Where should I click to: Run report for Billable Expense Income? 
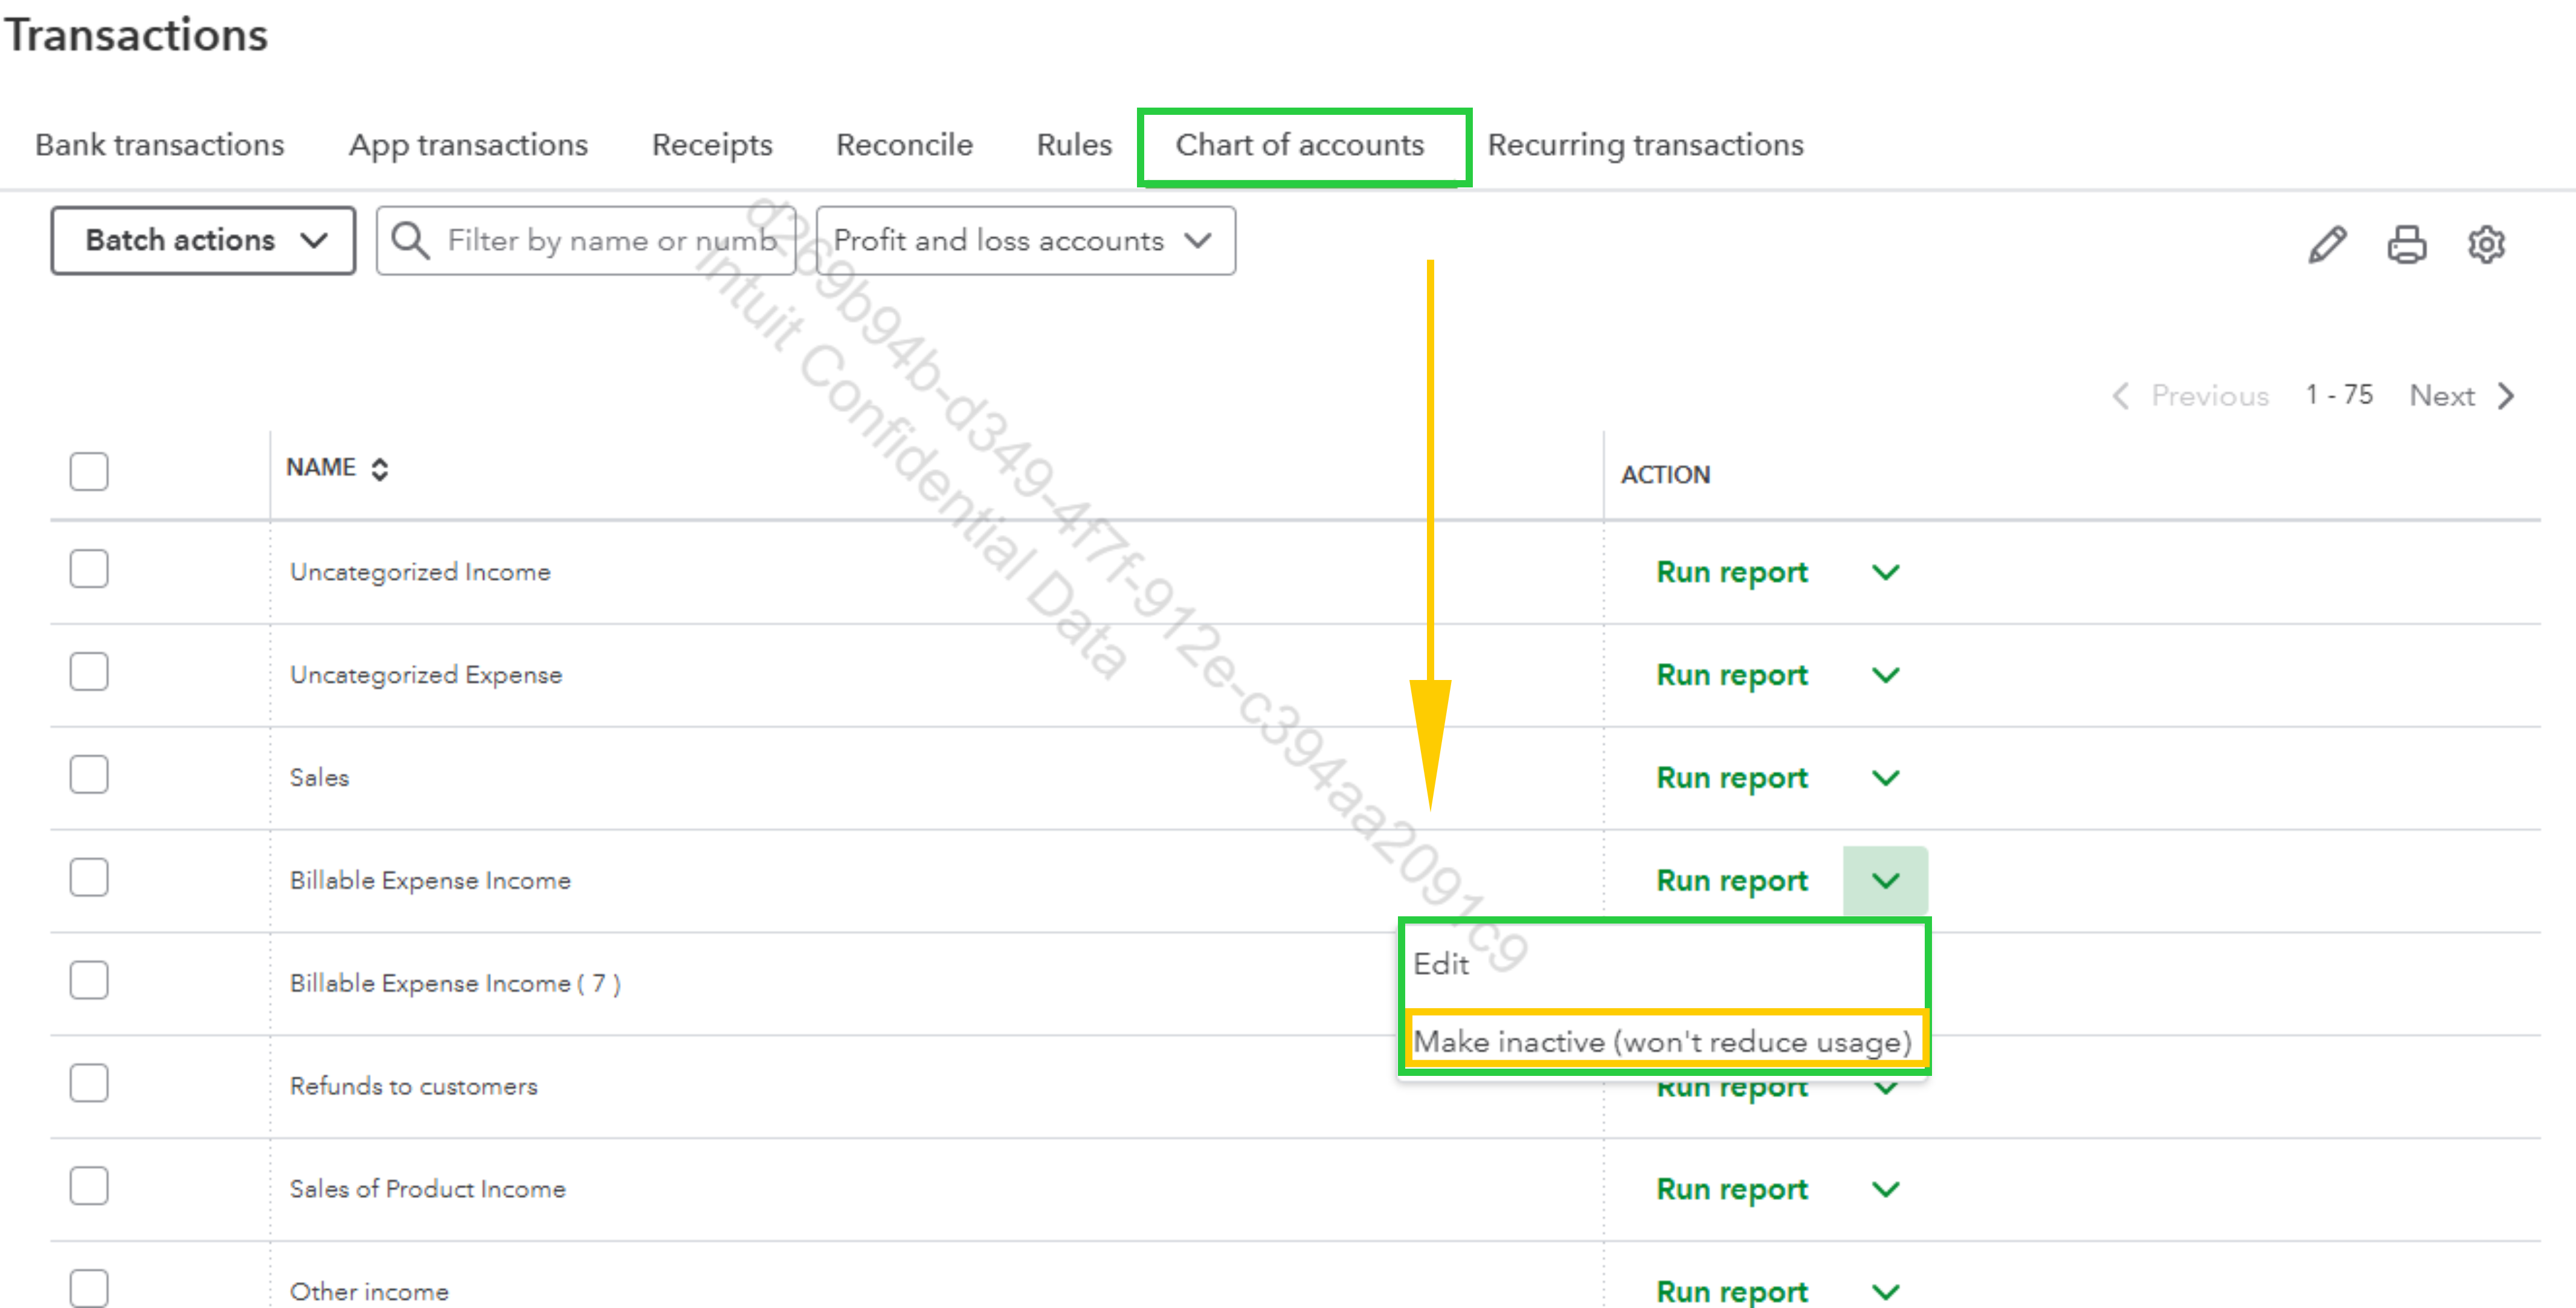pyautogui.click(x=1732, y=881)
